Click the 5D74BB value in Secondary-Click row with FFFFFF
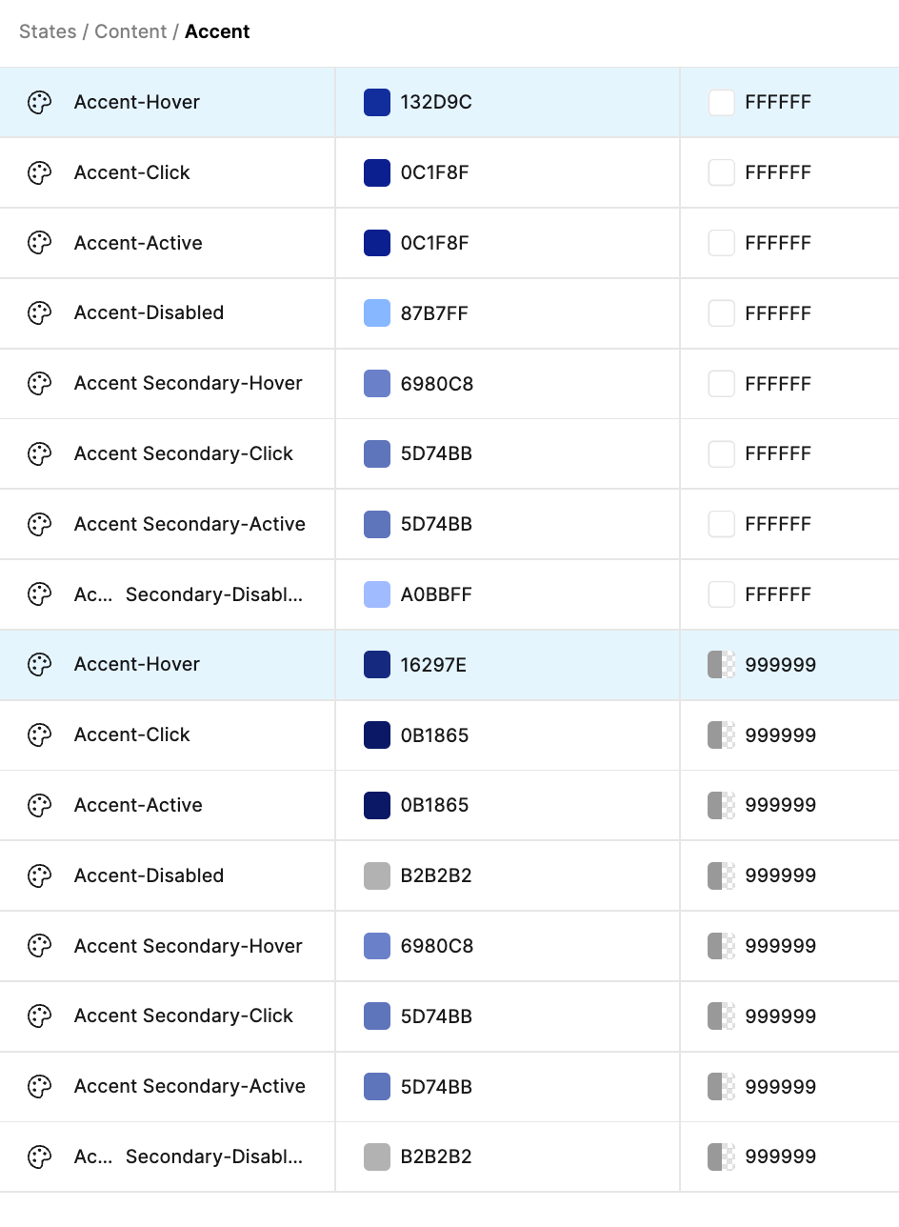Viewport: 899px width, 1227px height. [x=436, y=453]
